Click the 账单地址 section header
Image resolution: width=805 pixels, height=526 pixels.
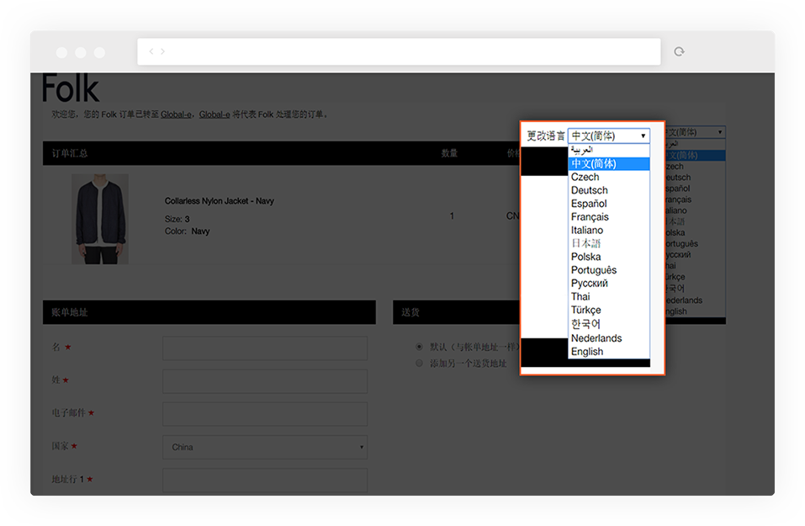click(209, 312)
